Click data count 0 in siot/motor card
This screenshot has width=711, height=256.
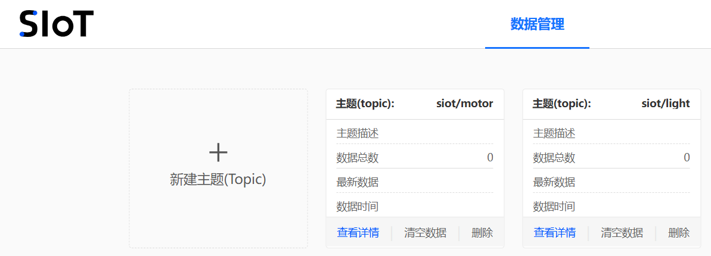click(490, 158)
